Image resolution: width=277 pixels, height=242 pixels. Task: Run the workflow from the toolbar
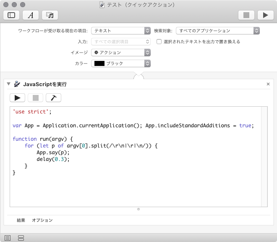click(x=265, y=15)
